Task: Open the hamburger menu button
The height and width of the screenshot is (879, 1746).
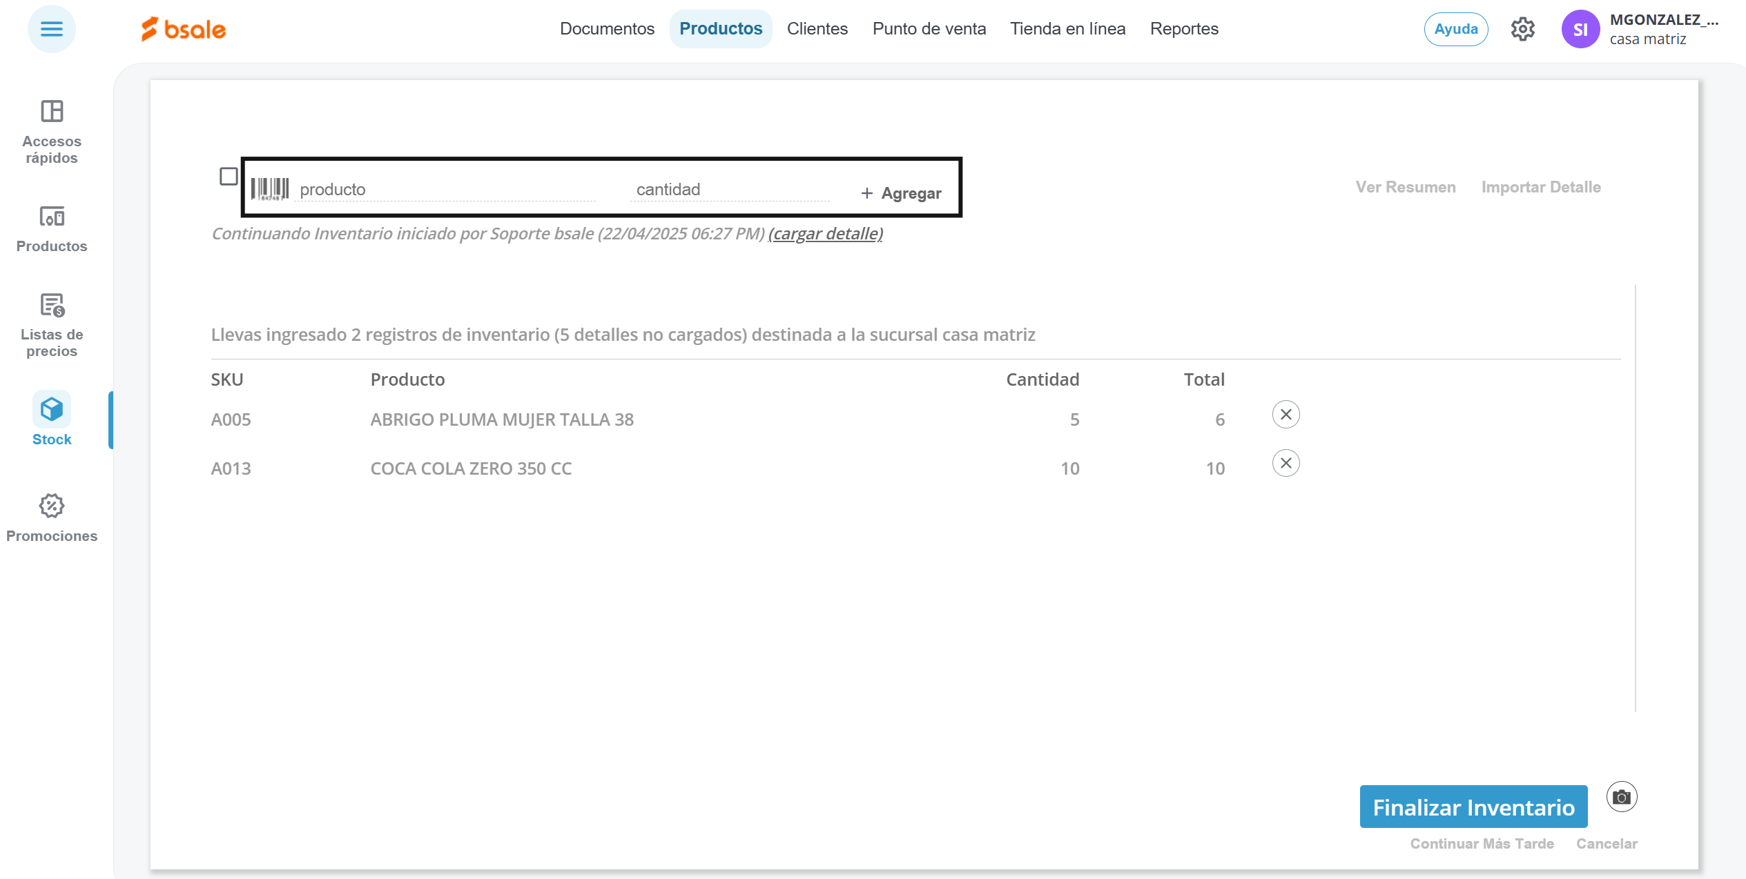Action: pos(51,29)
